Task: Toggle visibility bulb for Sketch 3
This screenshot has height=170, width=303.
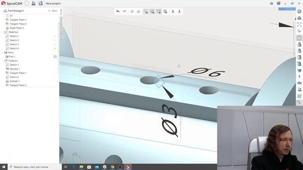Action: pyautogui.click(x=55, y=44)
